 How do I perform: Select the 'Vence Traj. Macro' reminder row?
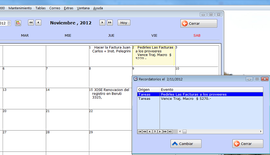point(186,99)
